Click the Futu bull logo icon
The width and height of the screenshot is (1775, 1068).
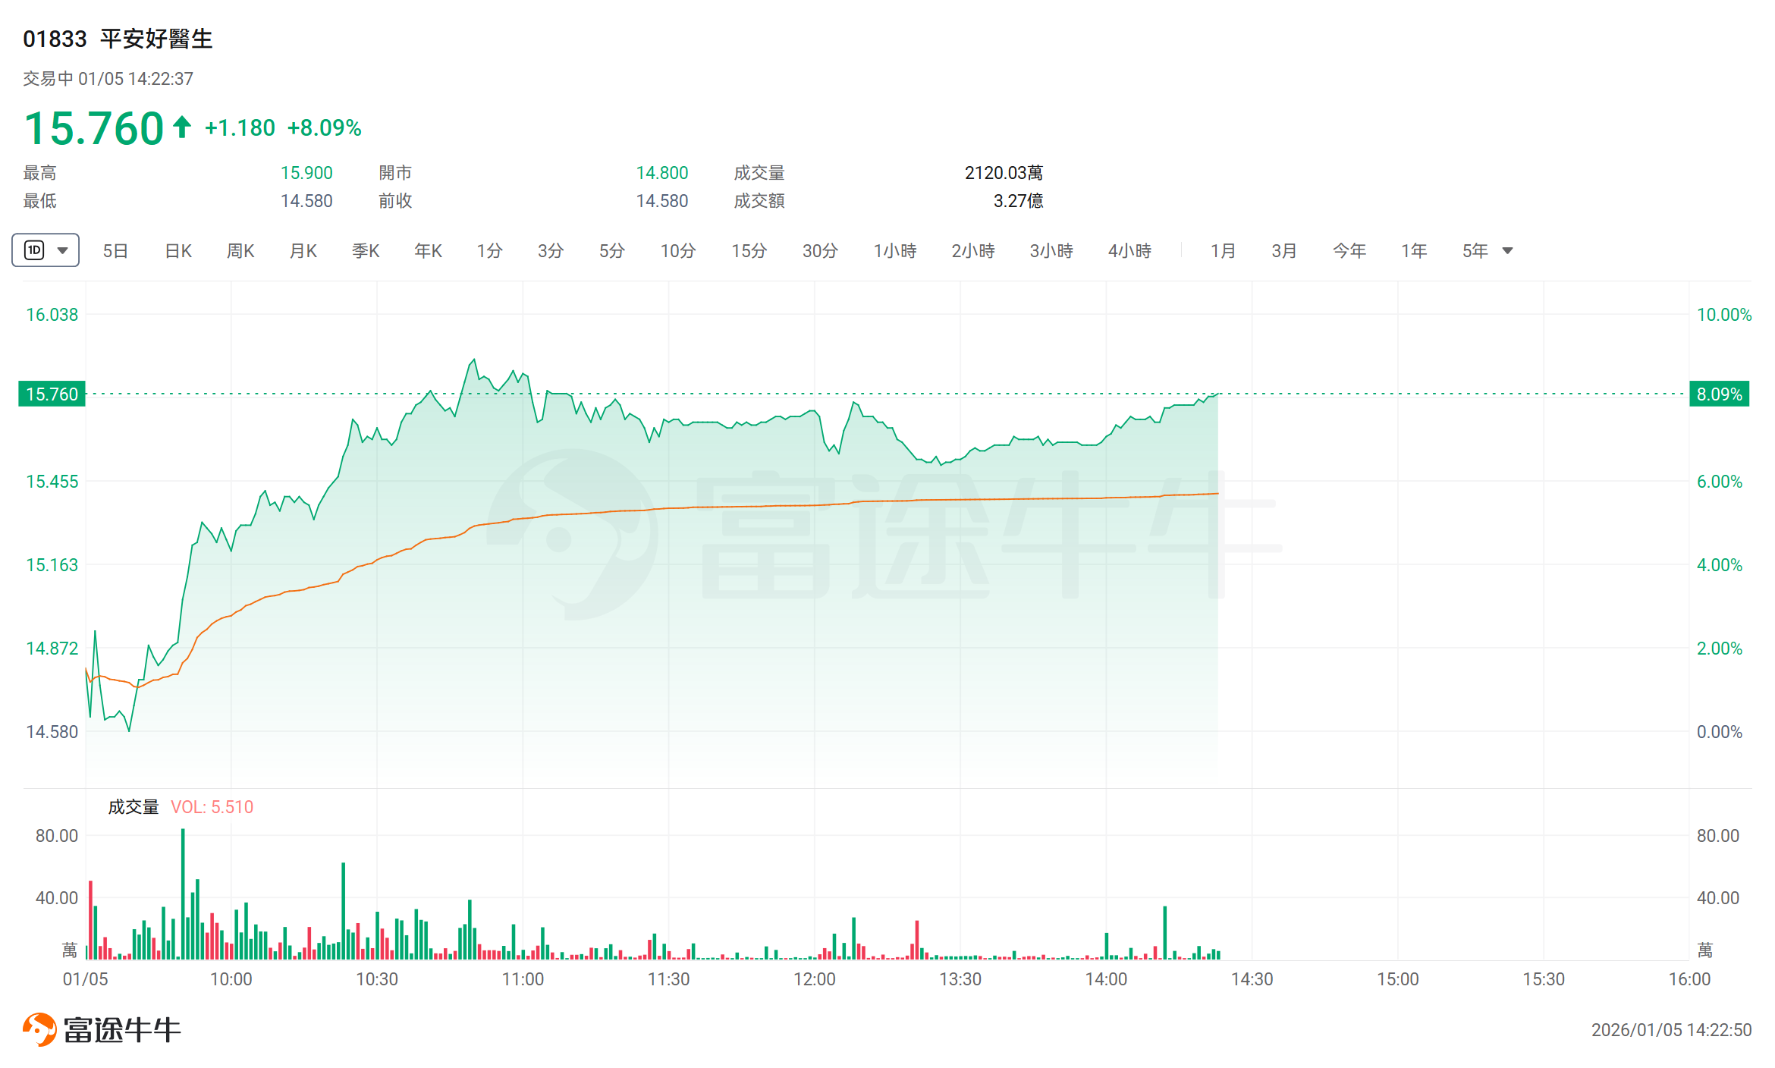tap(39, 1029)
